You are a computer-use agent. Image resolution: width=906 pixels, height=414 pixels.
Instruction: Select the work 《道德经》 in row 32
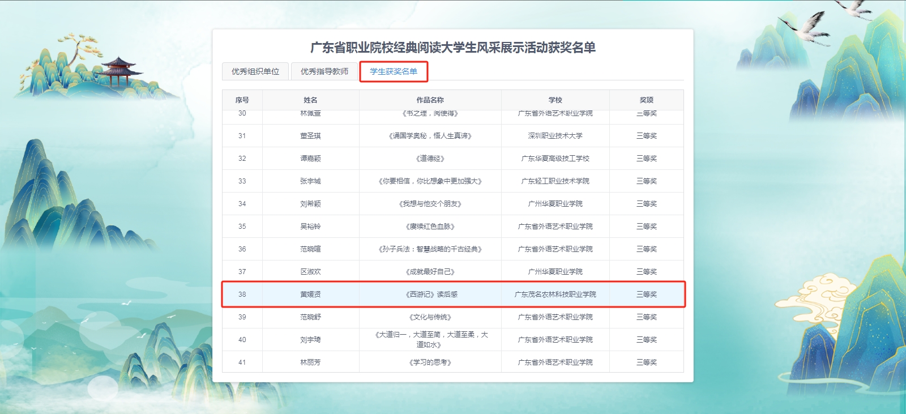coord(430,159)
